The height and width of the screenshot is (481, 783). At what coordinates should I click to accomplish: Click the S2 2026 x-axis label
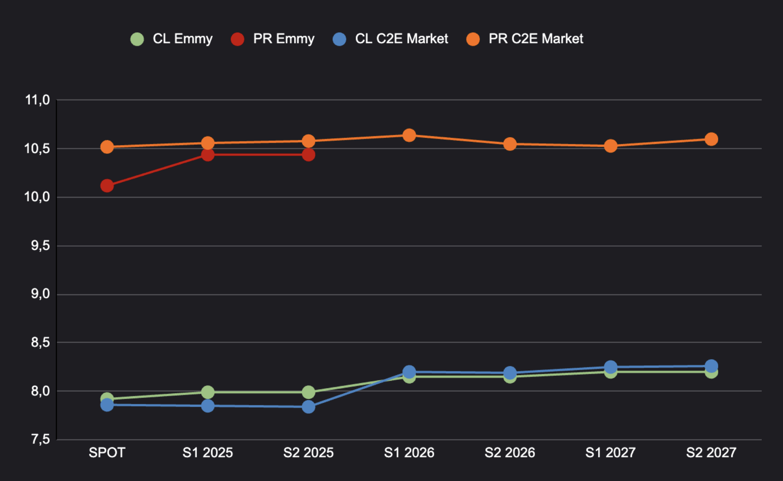(510, 452)
